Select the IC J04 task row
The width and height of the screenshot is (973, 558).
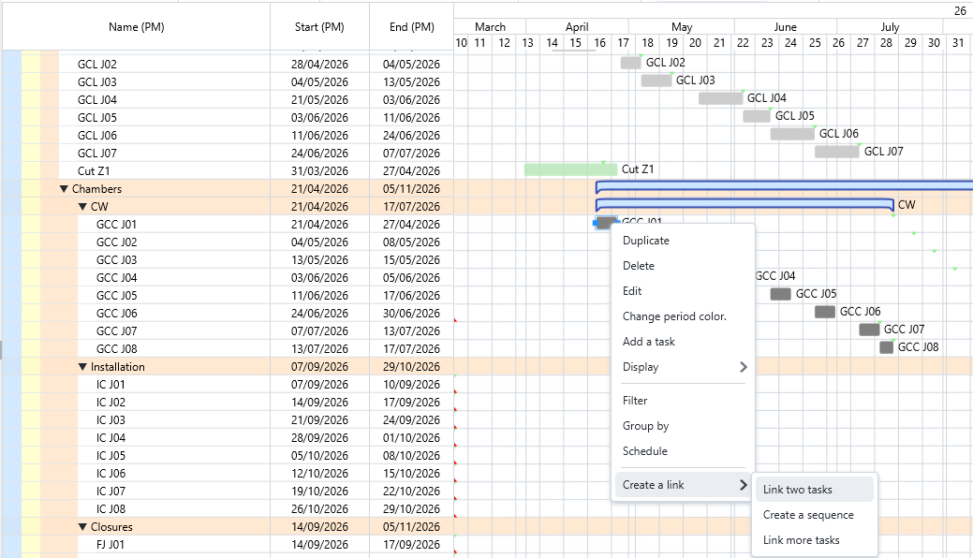tap(111, 438)
